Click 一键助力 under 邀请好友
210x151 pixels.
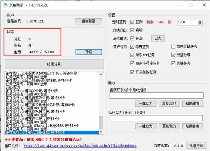146,104
